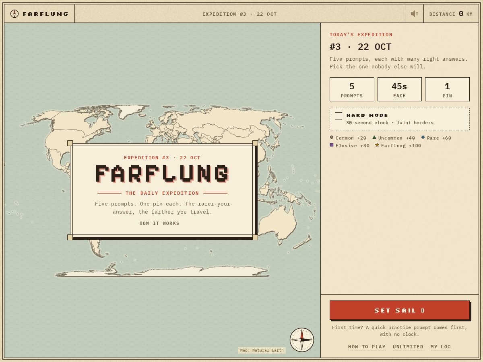Toggle the sound mute speaker icon

pos(414,14)
